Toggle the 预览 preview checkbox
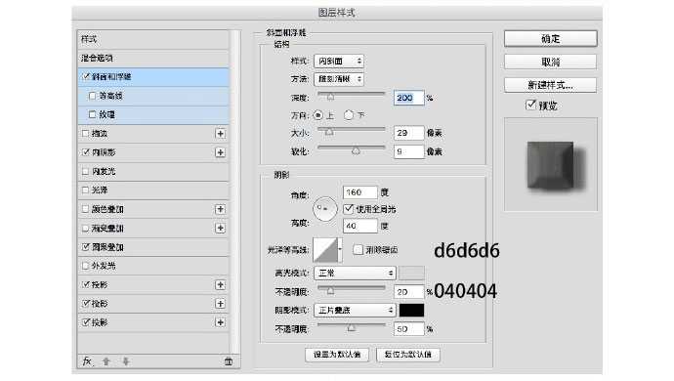 [x=530, y=105]
